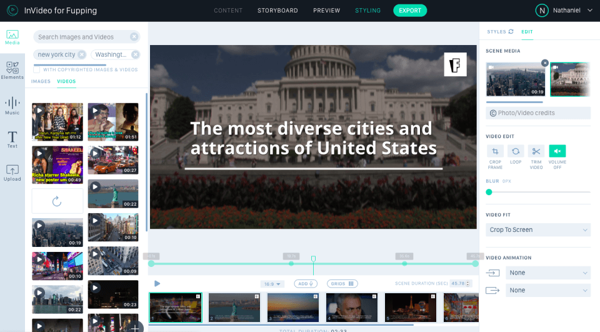Play the city aerial 00:19 video
This screenshot has height=332, width=600.
(39, 225)
